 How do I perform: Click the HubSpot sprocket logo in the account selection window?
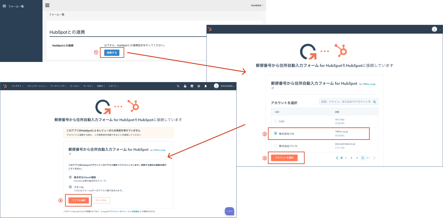pos(210,29)
